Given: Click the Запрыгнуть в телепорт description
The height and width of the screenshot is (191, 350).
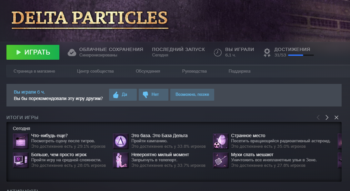Looking at the screenshot, I should (154, 160).
